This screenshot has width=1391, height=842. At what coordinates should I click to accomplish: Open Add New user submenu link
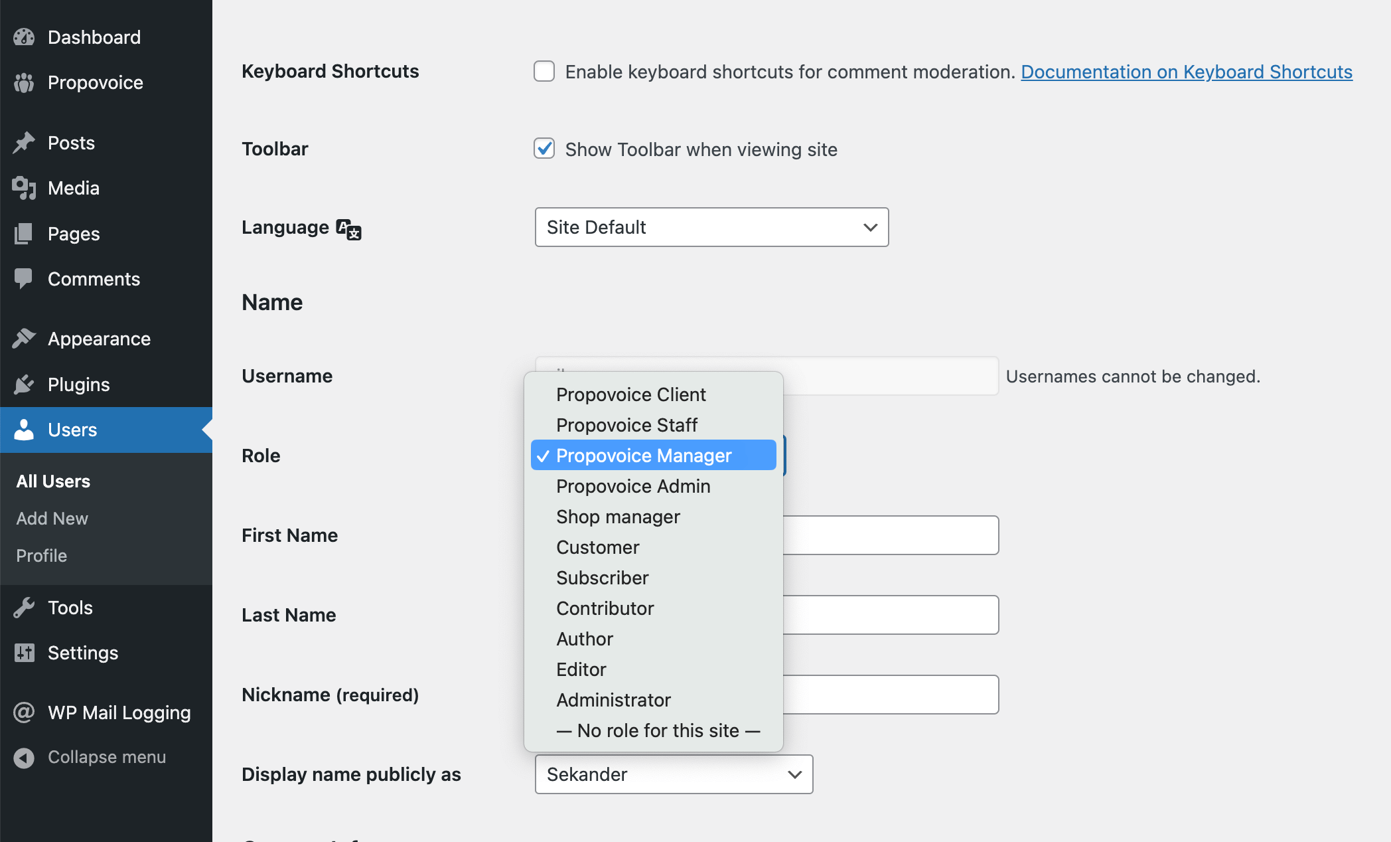(52, 519)
